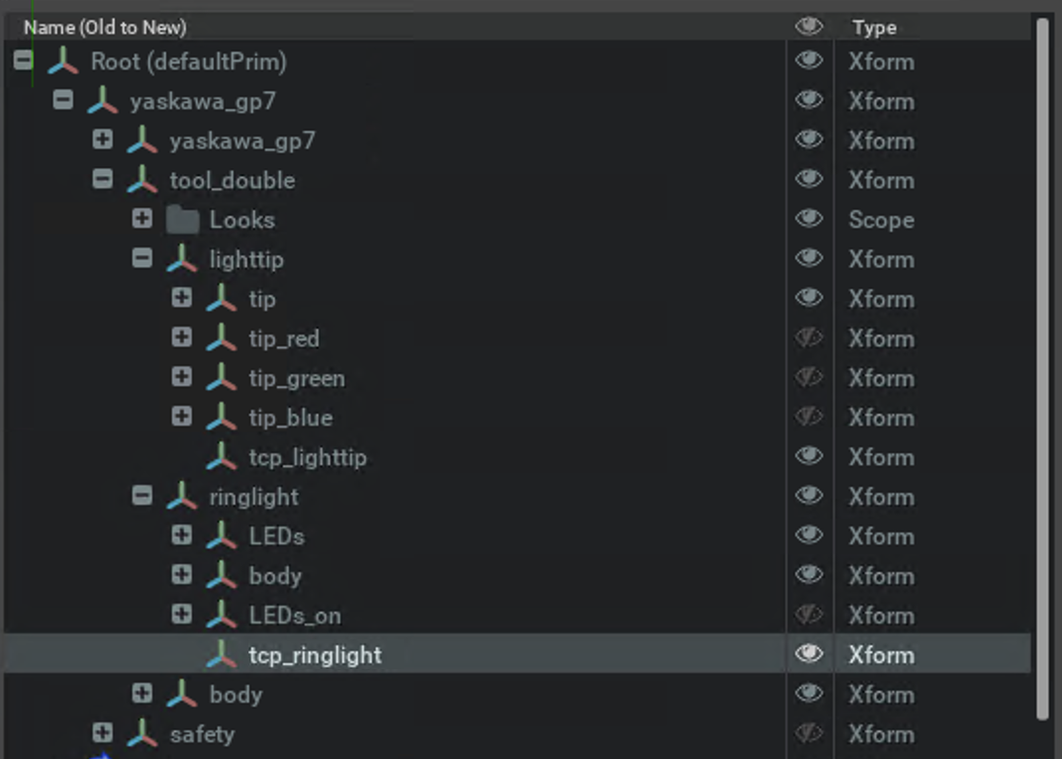Select the tcp_lighttip item in the tree

coord(308,457)
